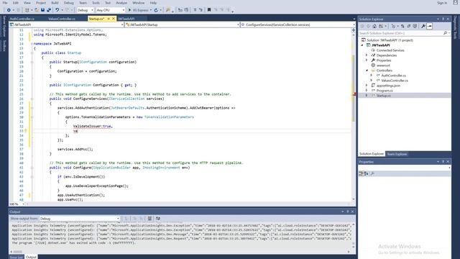Switch to the Error List tab
The width and height of the screenshot is (460, 259).
pos(16,258)
